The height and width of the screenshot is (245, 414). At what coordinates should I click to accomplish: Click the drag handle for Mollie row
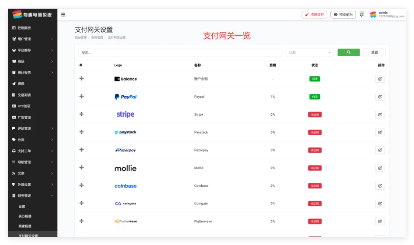81,168
